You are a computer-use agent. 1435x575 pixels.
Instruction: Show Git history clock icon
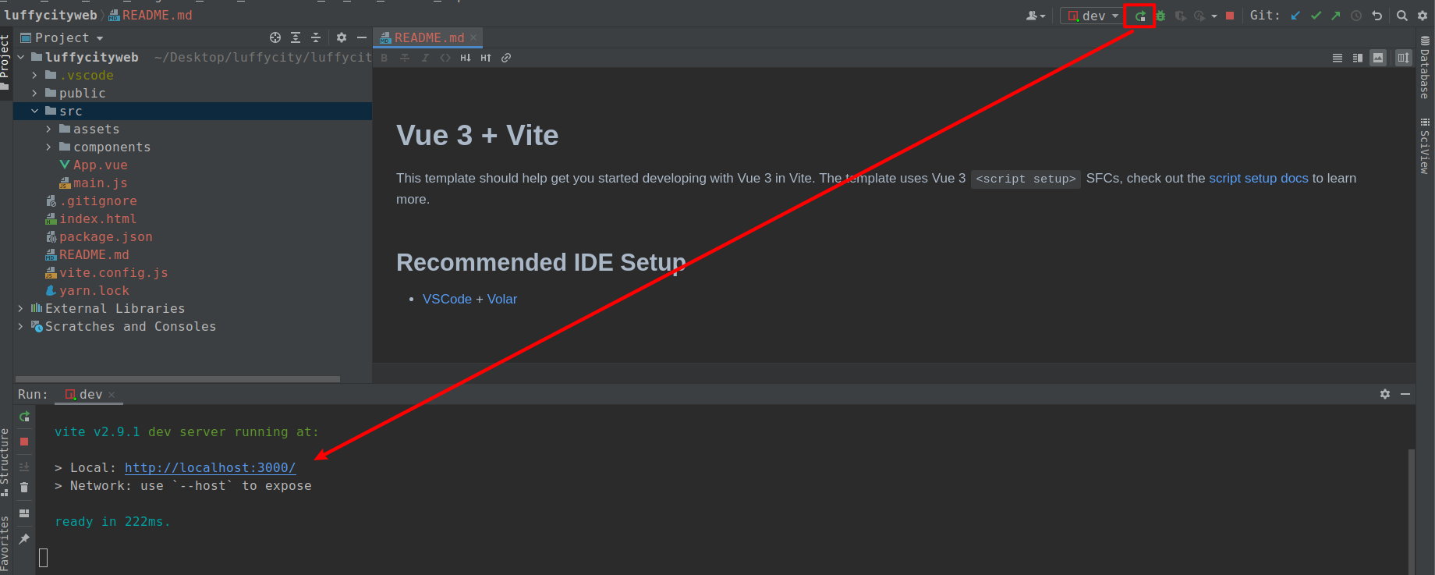coord(1356,16)
